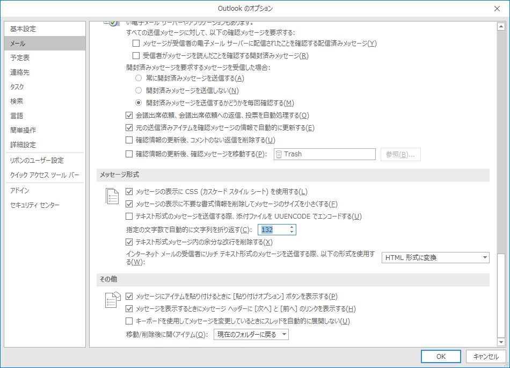Open クイック アクセス ツール バー category
This screenshot has height=368, width=510.
coord(45,175)
